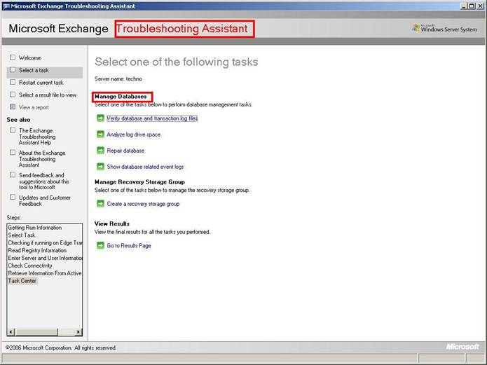Click the Windows Server System logo
487x365 pixels.
pos(444,28)
